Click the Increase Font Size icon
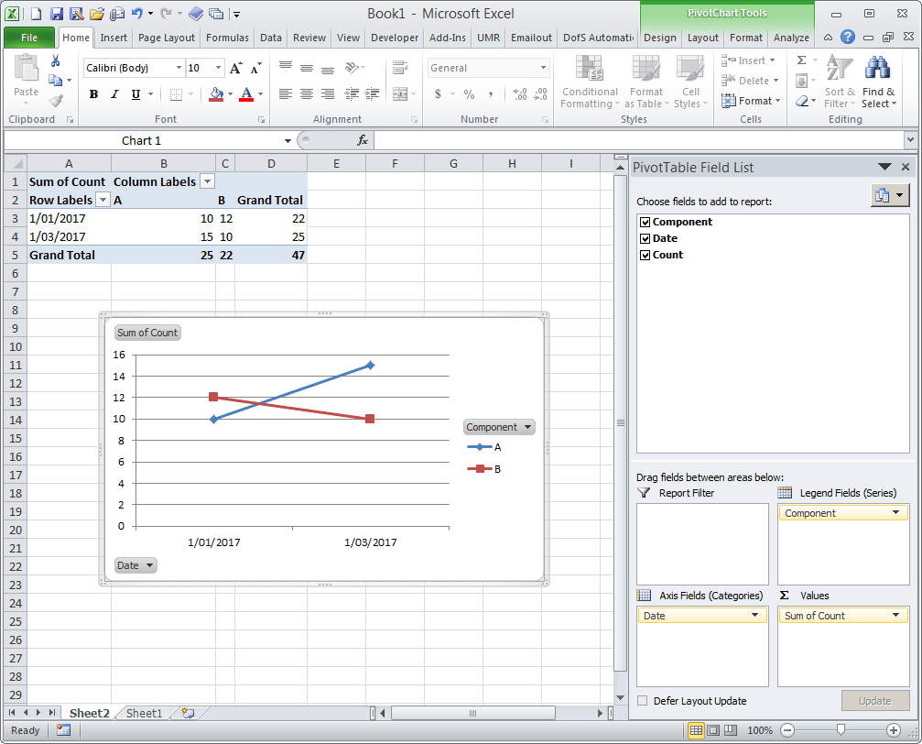The width and height of the screenshot is (922, 744). (236, 69)
